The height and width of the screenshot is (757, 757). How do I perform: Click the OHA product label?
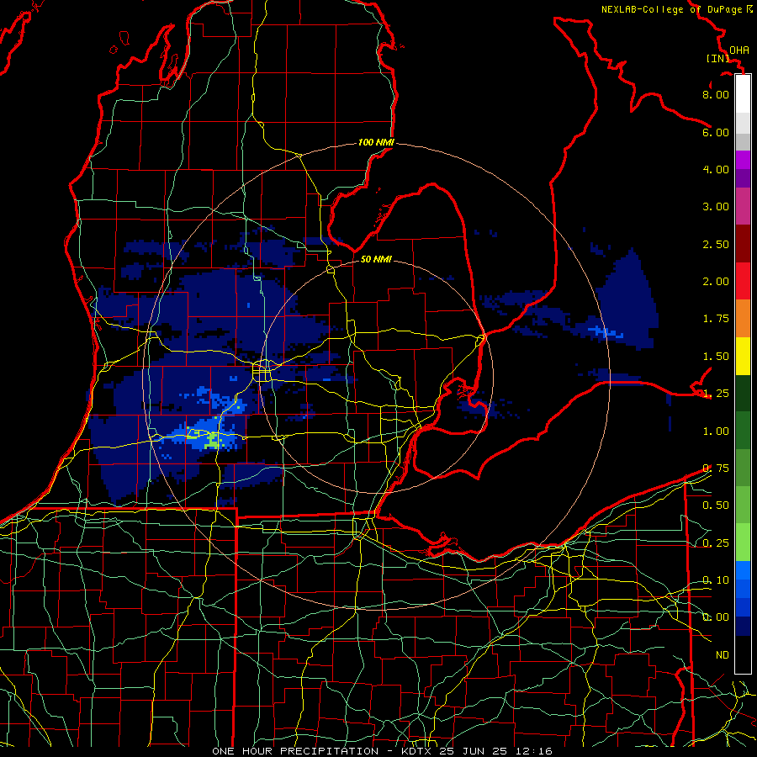[739, 50]
